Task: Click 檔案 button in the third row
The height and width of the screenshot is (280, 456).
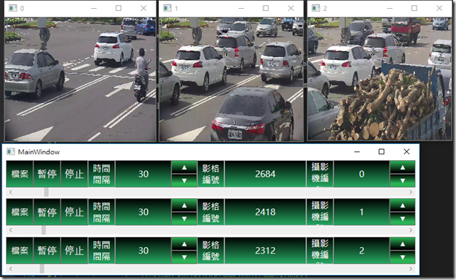Action: click(x=20, y=250)
